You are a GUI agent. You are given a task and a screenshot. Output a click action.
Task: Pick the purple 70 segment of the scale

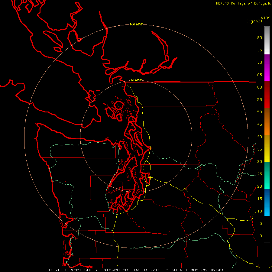(267, 61)
